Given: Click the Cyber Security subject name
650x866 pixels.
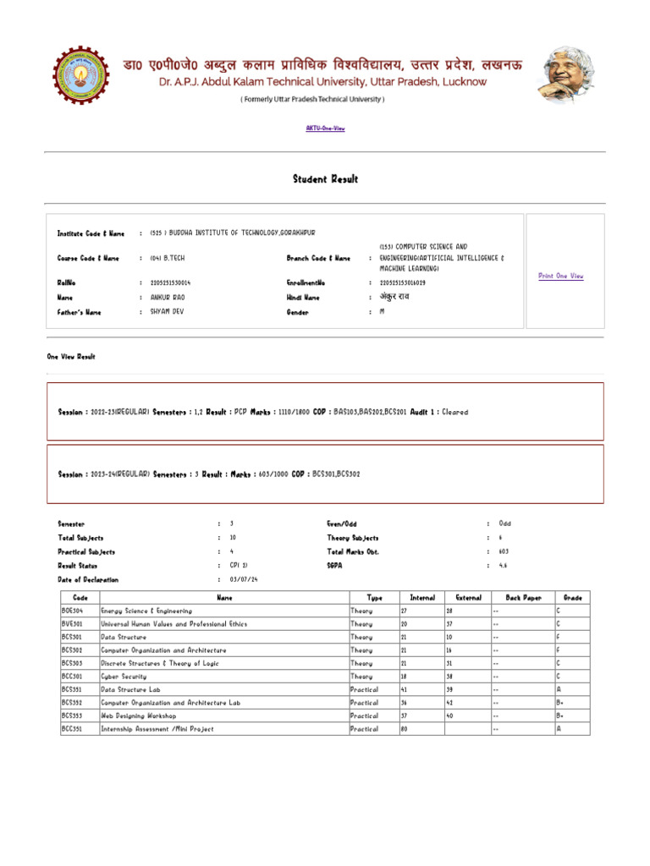Looking at the screenshot, I should [x=124, y=677].
